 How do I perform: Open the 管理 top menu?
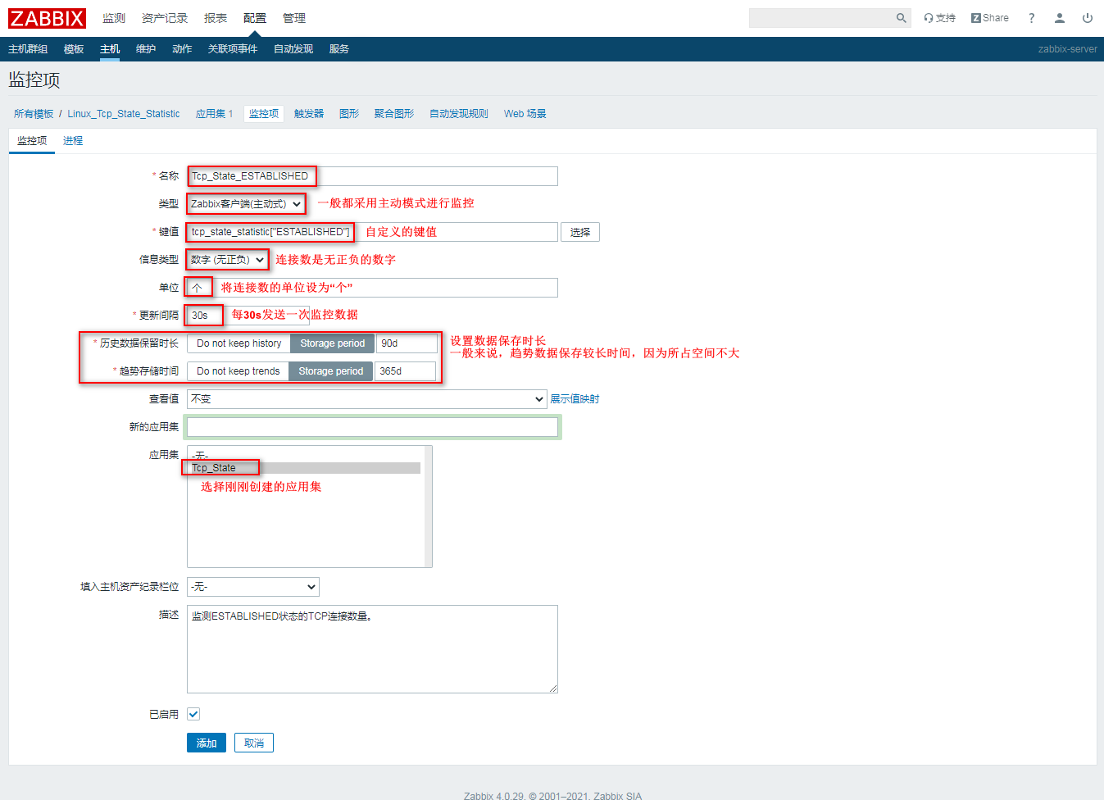coord(294,18)
